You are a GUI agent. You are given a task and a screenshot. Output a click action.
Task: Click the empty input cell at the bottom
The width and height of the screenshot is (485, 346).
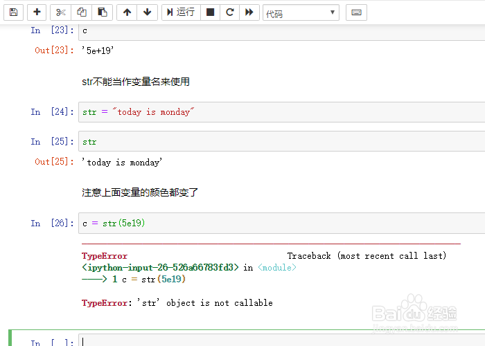pyautogui.click(x=281, y=340)
